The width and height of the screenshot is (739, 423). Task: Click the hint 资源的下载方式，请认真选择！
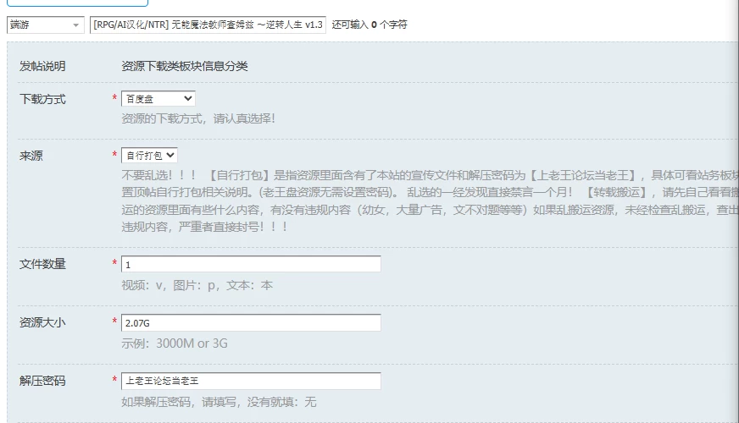198,118
